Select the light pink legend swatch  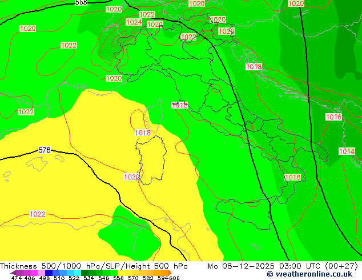(x=41, y=273)
